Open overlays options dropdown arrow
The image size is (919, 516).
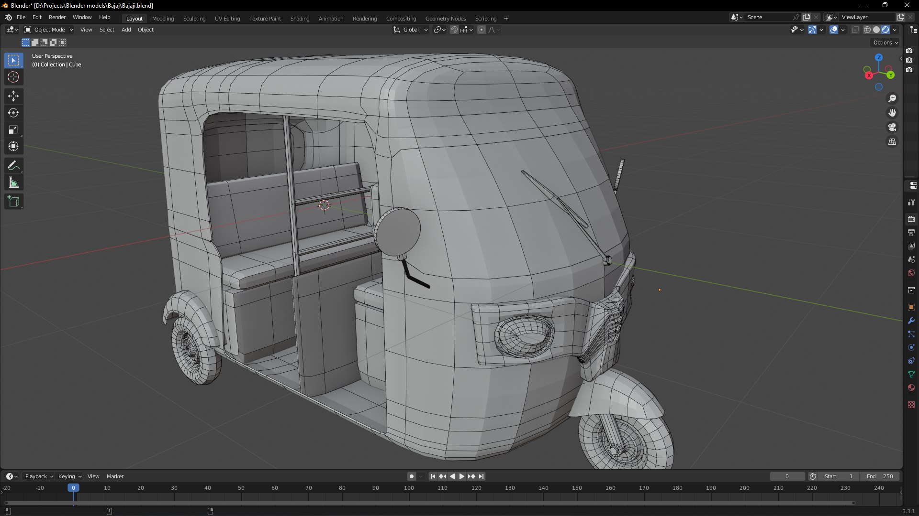coord(843,30)
